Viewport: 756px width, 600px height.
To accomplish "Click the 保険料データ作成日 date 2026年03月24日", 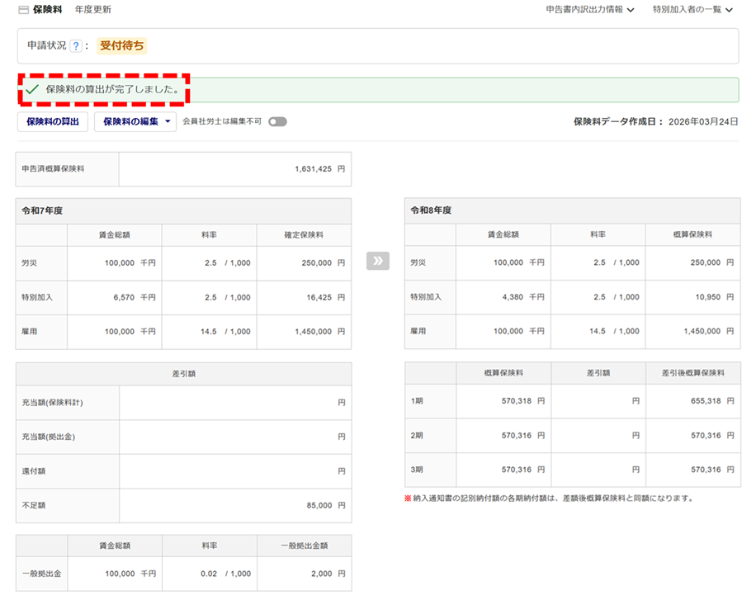I will (702, 121).
